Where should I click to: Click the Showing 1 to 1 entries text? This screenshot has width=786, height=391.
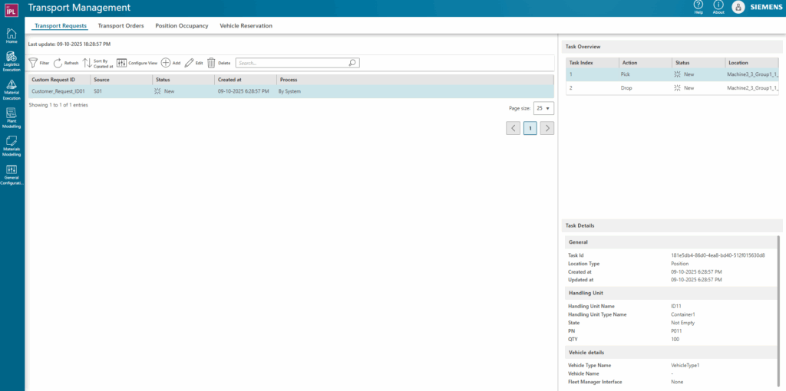(58, 105)
